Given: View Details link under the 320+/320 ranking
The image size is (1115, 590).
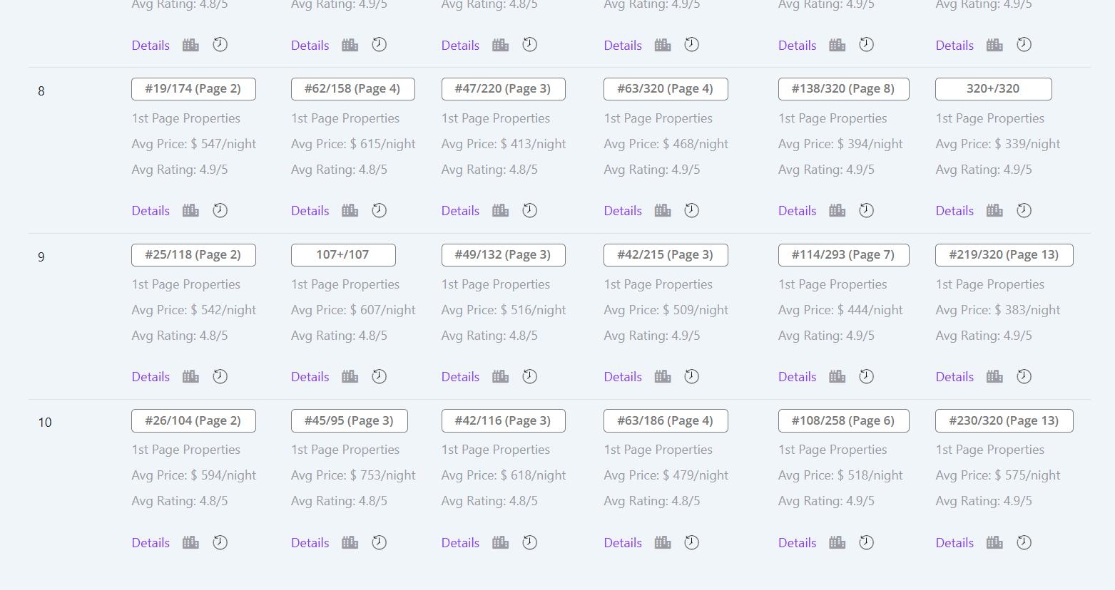Looking at the screenshot, I should (x=954, y=210).
